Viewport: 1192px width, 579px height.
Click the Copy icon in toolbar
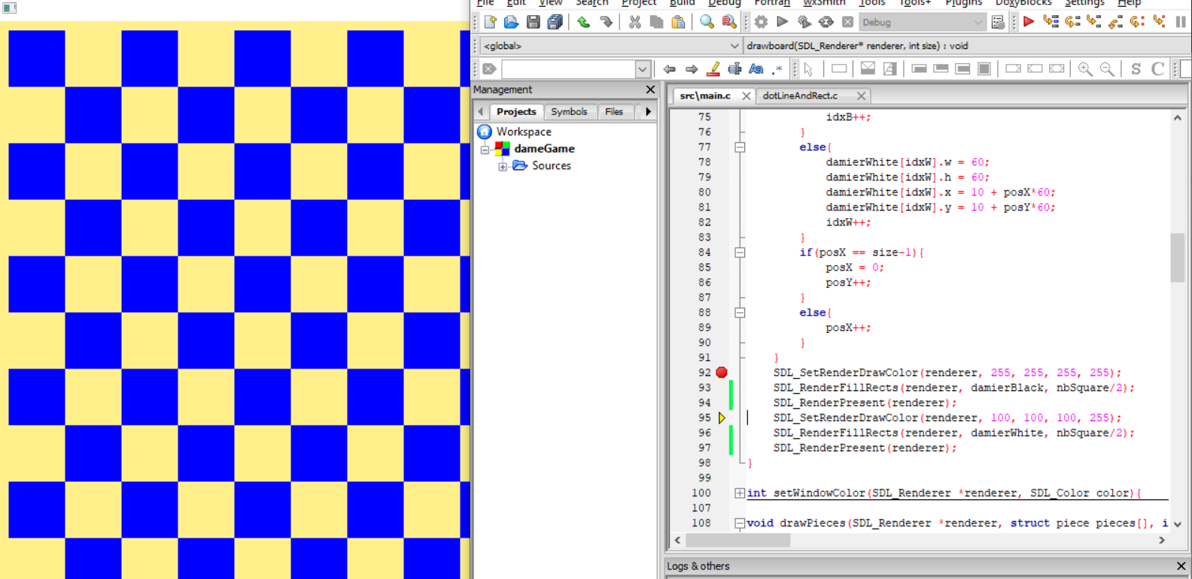click(x=656, y=23)
